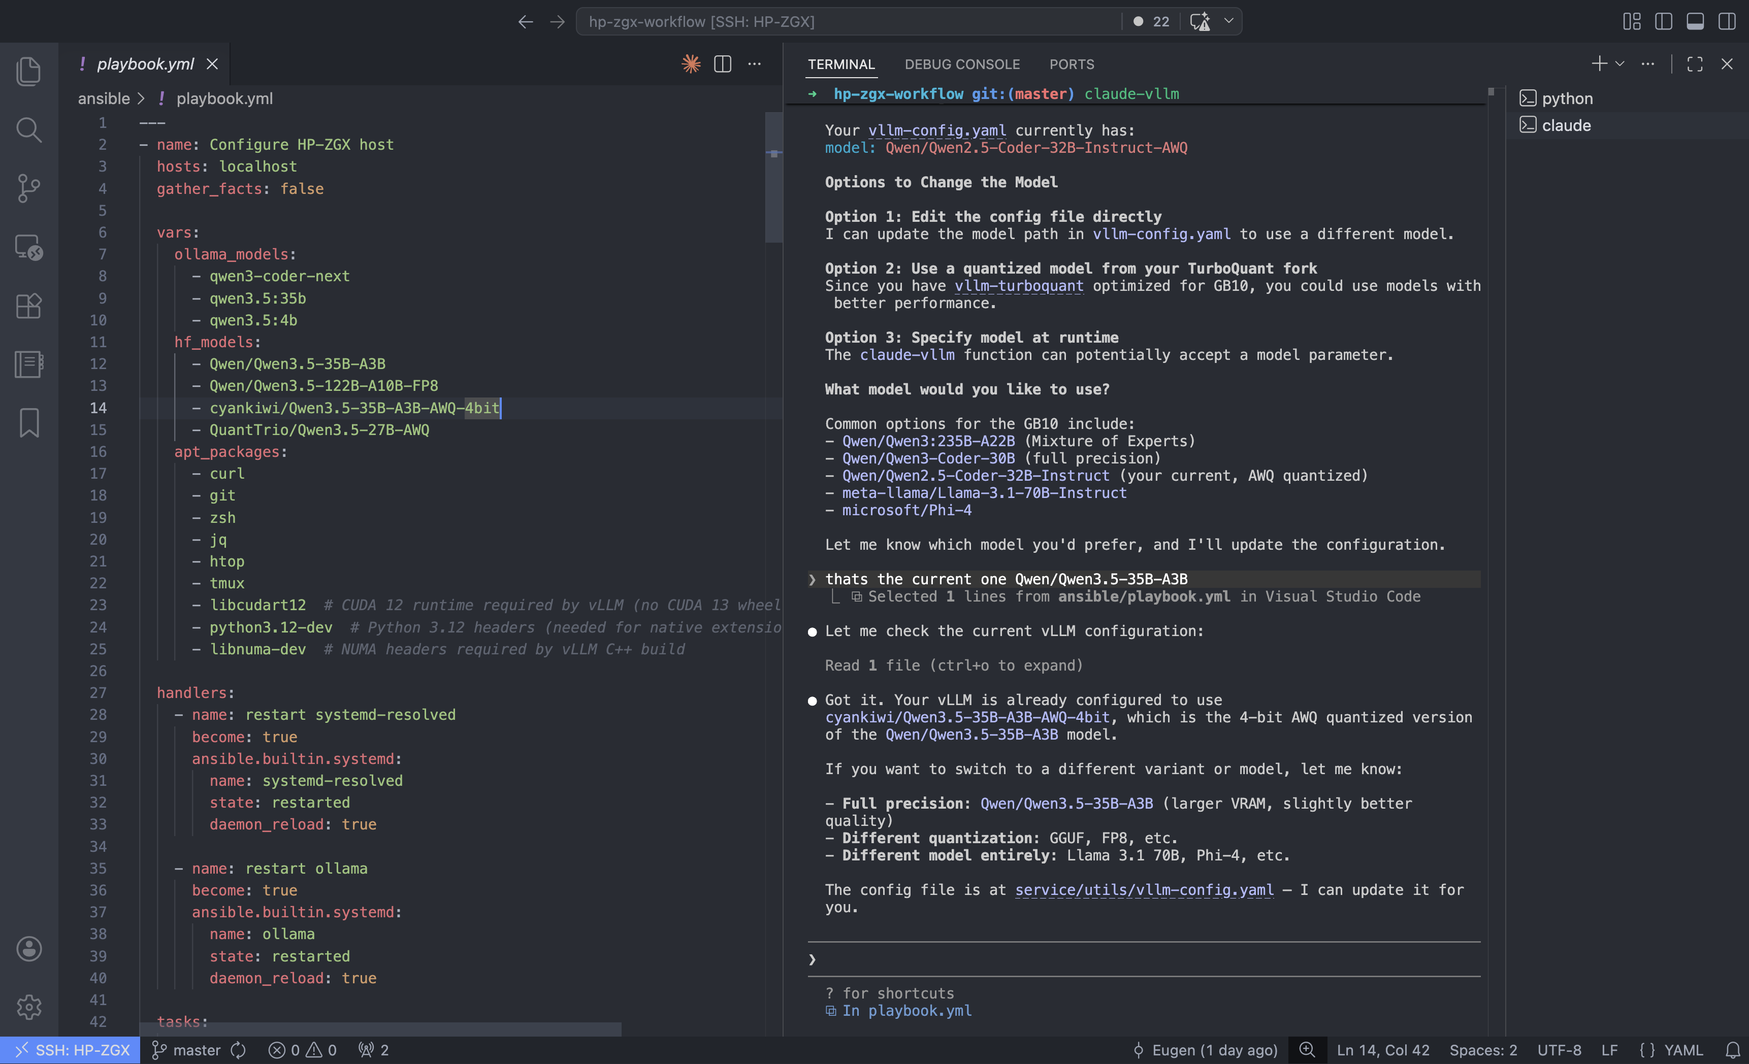Open the Explorer view in activity bar
Screen dimensions: 1749x1064
[28, 72]
